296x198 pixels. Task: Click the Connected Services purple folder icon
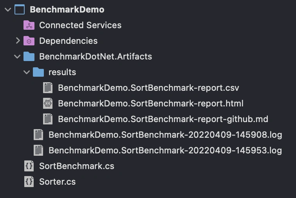[x=29, y=25]
